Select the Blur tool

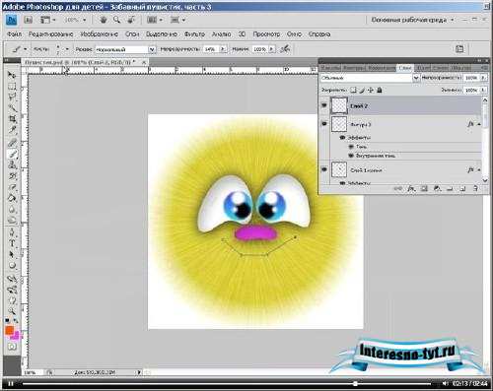[x=12, y=209]
